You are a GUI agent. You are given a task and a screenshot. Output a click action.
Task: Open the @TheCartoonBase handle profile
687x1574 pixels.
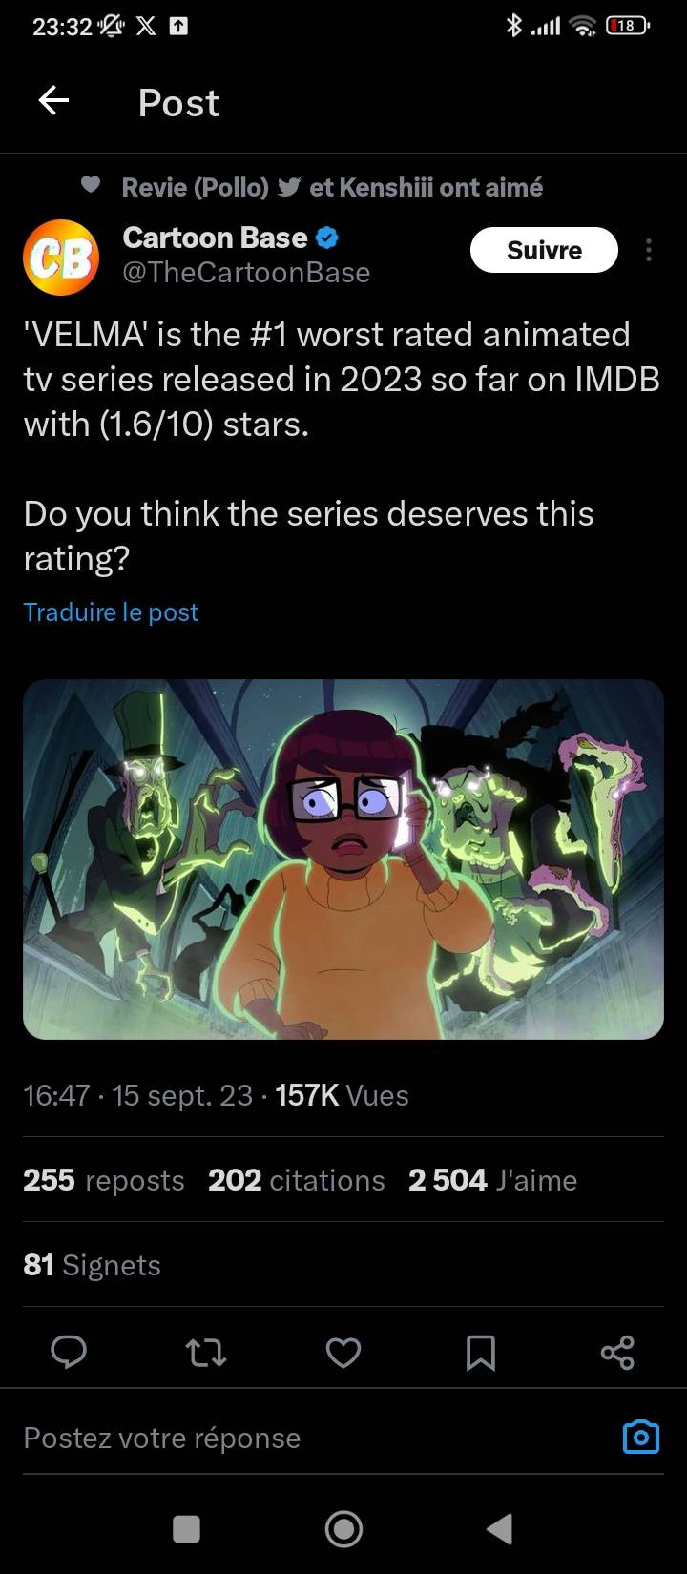246,273
